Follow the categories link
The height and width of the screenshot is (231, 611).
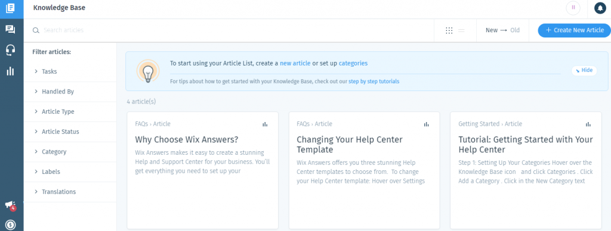(353, 63)
